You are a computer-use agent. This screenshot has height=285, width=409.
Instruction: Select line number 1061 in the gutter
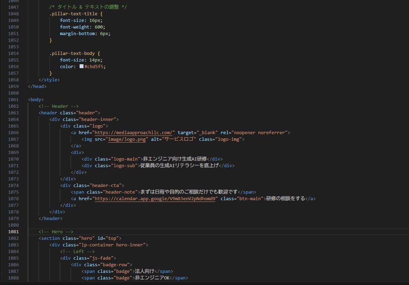[13, 100]
